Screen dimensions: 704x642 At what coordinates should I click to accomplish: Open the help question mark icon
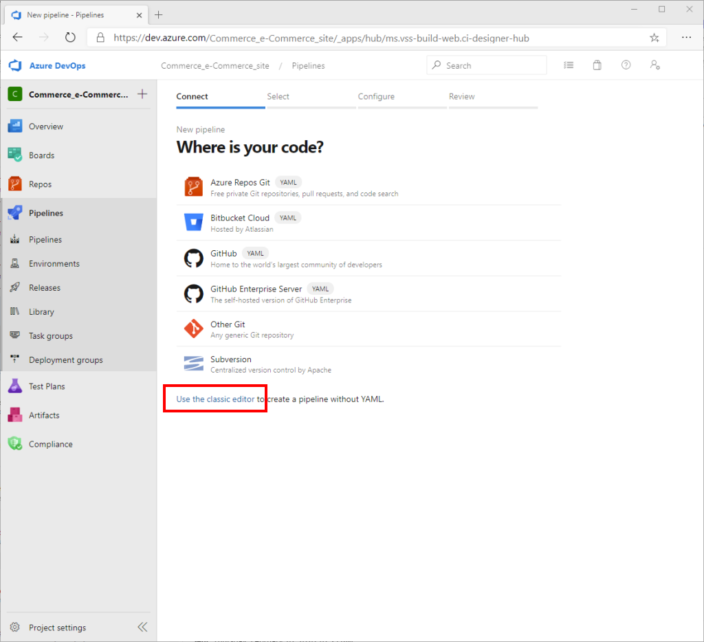(x=626, y=65)
